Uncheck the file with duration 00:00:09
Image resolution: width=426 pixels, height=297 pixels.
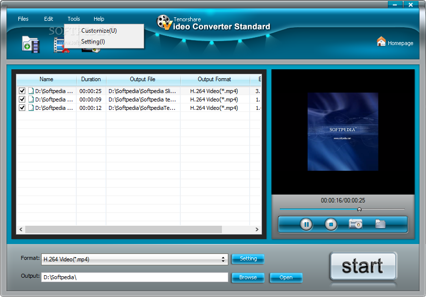[x=22, y=99]
